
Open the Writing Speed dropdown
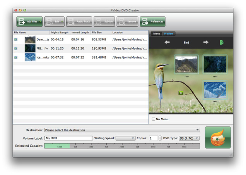coord(125,138)
